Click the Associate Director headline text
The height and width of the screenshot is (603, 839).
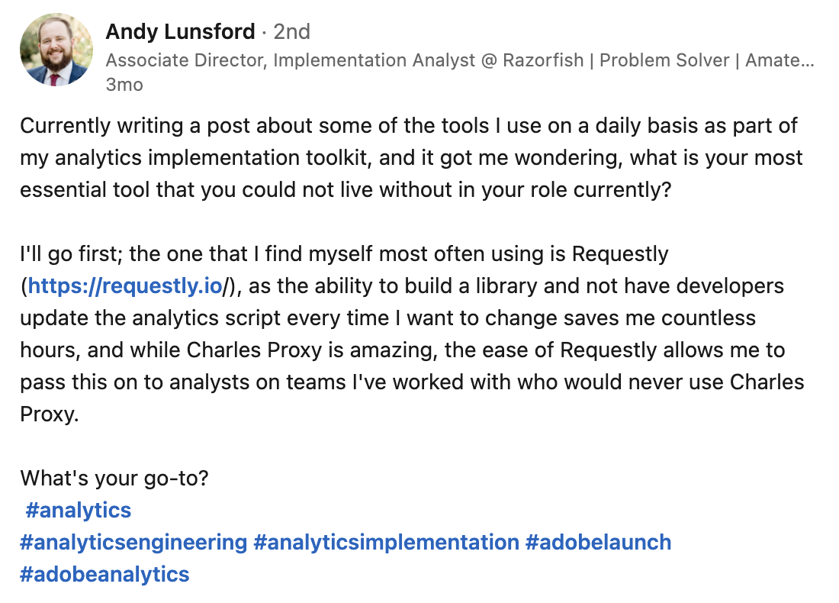[x=460, y=60]
